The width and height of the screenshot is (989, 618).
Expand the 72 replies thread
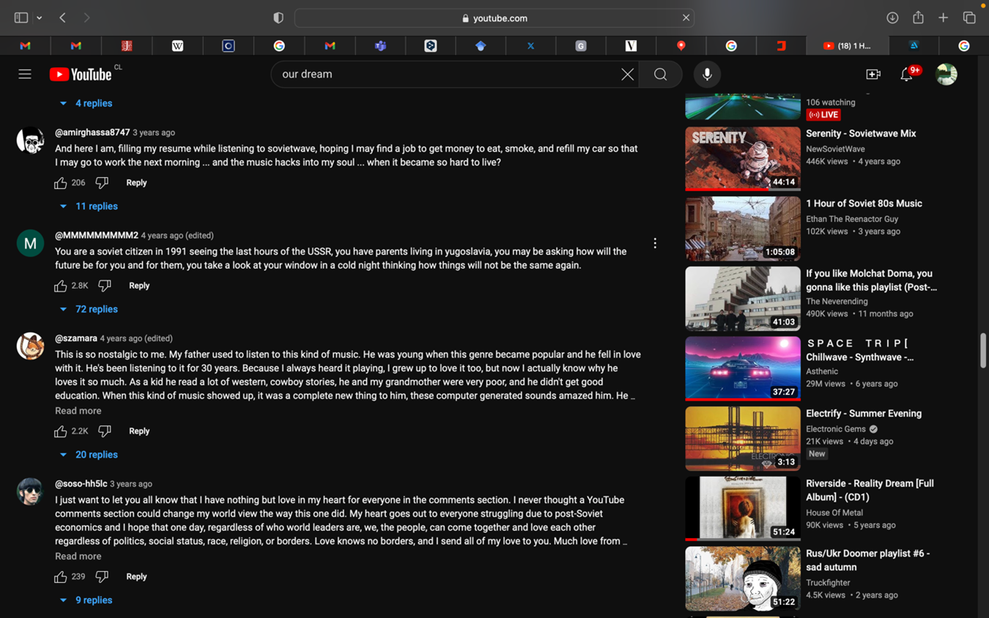(x=89, y=309)
